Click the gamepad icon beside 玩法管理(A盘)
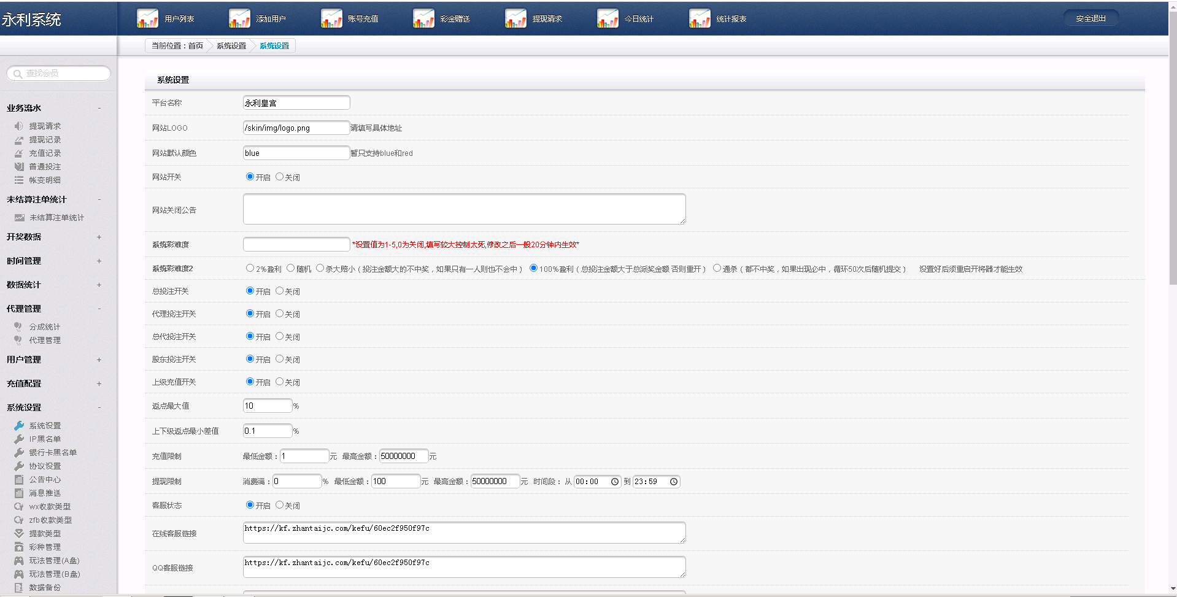 19,561
